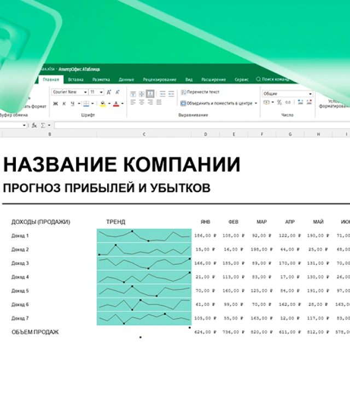The height and width of the screenshot is (394, 350).
Task: Toggle bottom vertical alignment
Action: 150,94
